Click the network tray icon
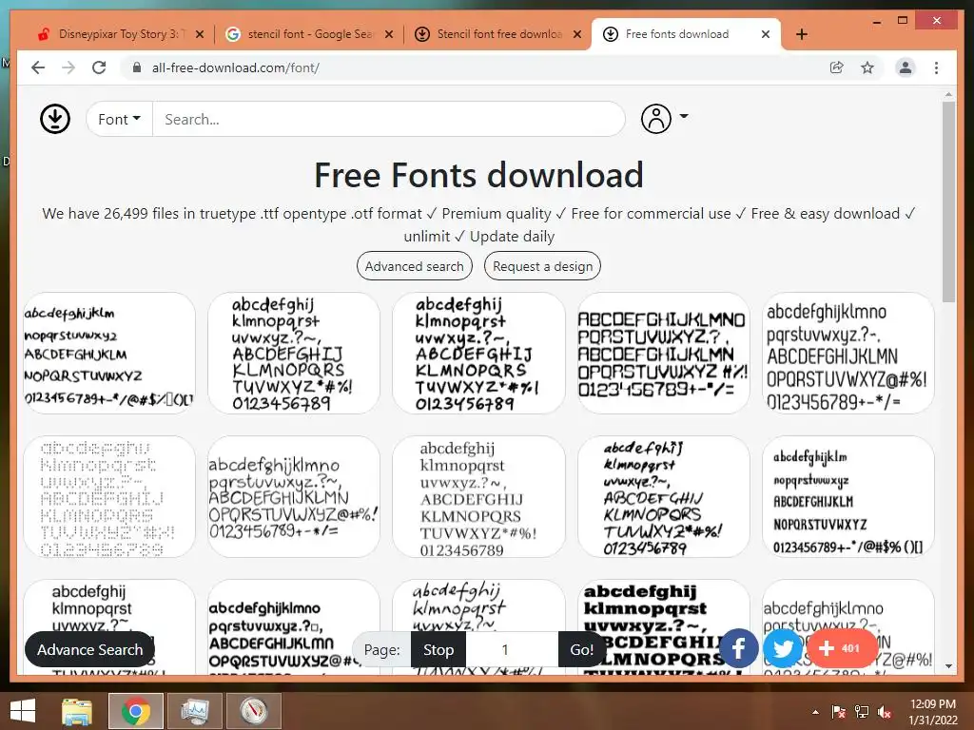This screenshot has width=974, height=730. (x=862, y=712)
